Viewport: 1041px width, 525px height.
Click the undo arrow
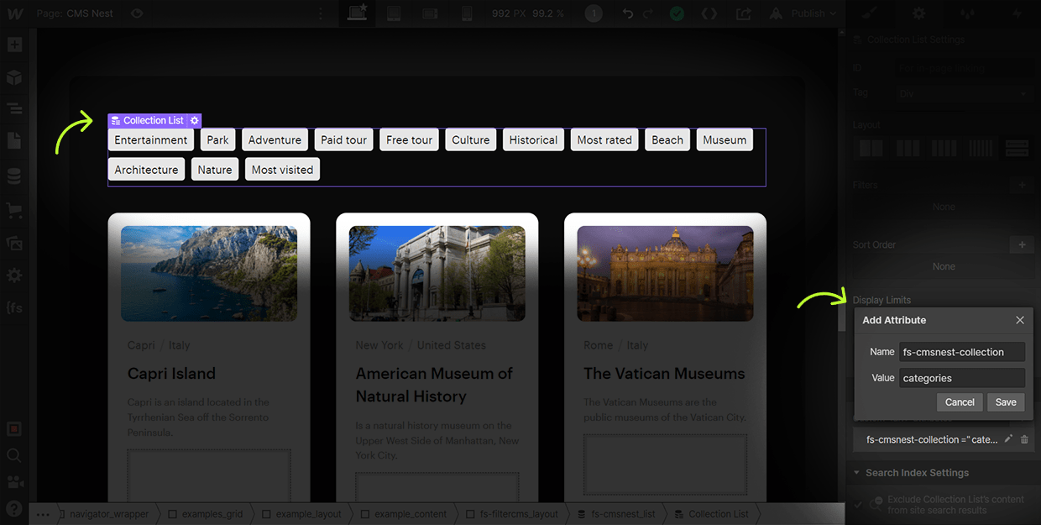(x=628, y=13)
